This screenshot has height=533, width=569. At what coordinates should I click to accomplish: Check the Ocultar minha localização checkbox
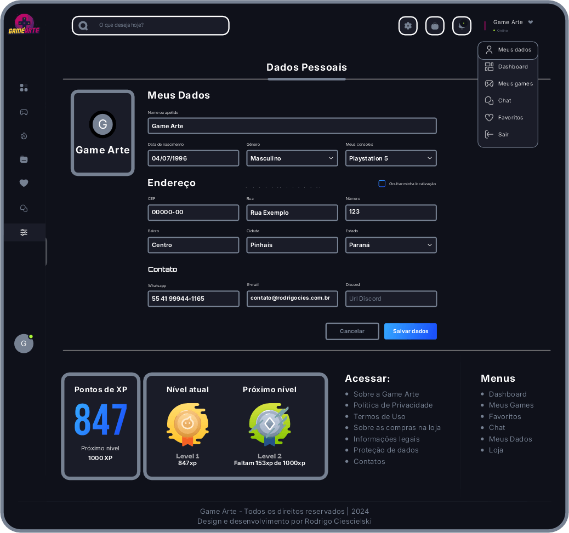pos(382,184)
